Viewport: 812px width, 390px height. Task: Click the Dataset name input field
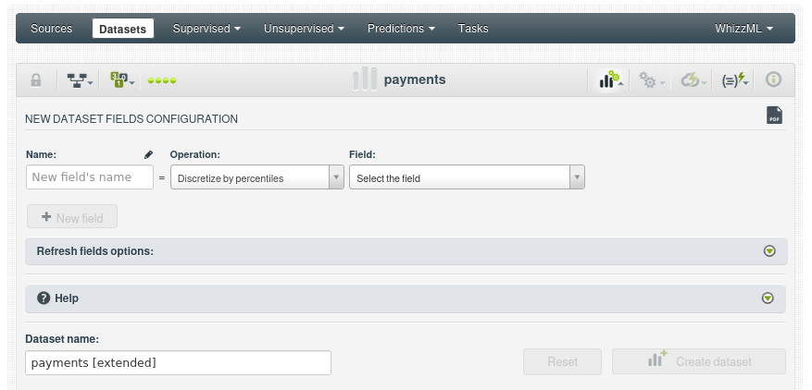(x=178, y=362)
